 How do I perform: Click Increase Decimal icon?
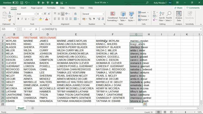(99, 19)
